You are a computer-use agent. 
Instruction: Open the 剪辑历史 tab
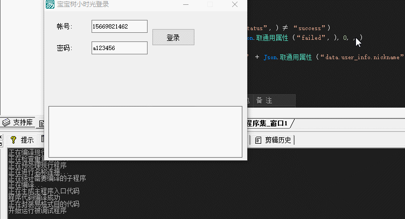(278, 140)
